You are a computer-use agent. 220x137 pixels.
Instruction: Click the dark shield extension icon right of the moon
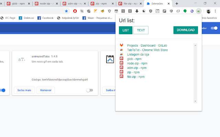pos(151,11)
